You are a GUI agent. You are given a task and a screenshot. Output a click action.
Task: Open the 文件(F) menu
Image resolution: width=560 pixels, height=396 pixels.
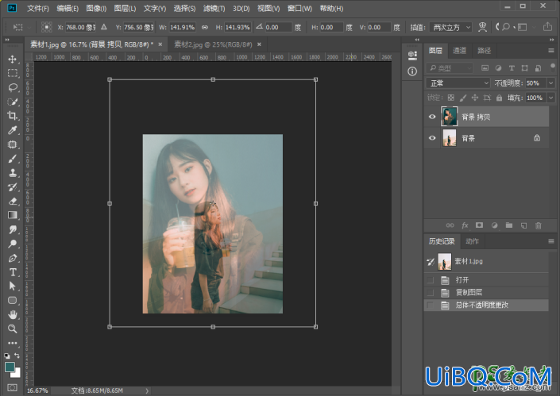38,8
